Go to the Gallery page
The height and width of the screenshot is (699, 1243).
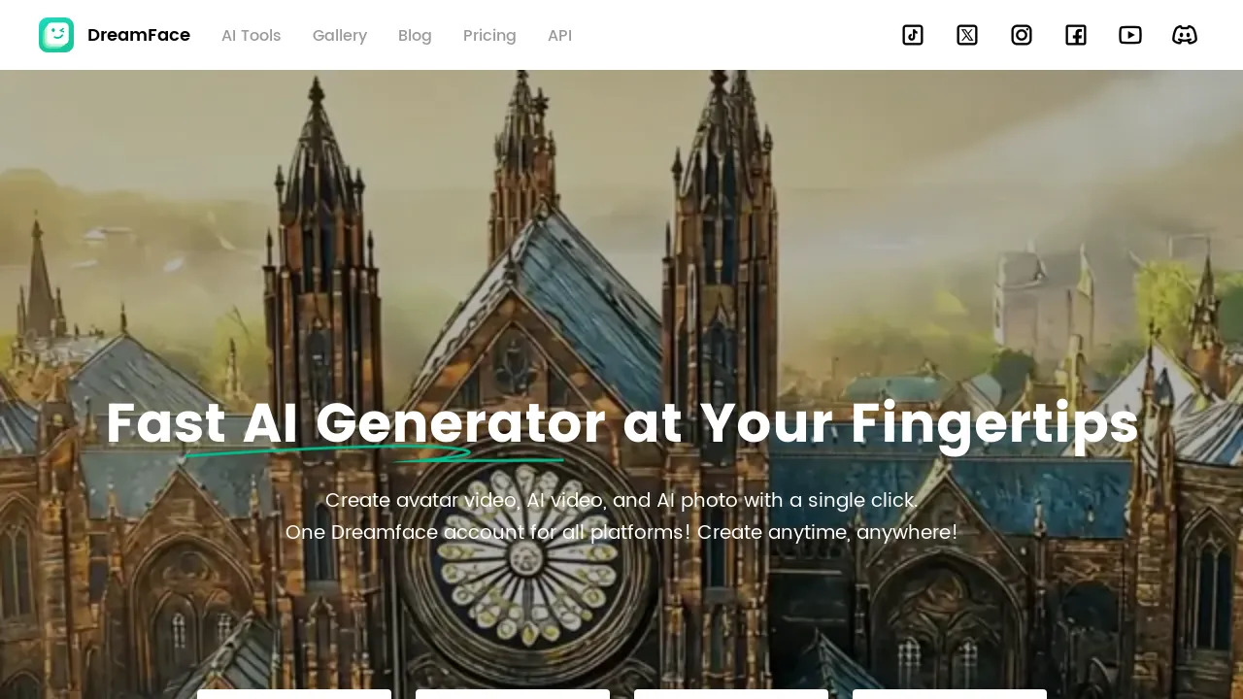[x=340, y=35]
